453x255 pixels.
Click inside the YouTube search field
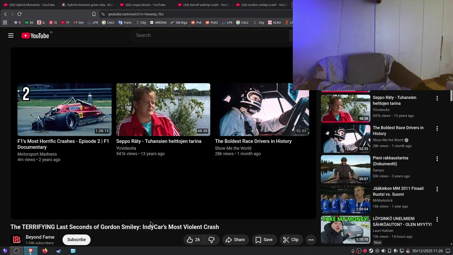click(211, 35)
